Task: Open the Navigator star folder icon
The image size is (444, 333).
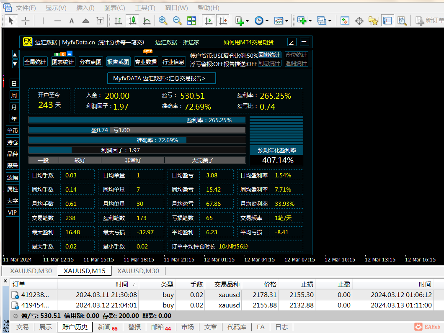Action: (x=373, y=20)
